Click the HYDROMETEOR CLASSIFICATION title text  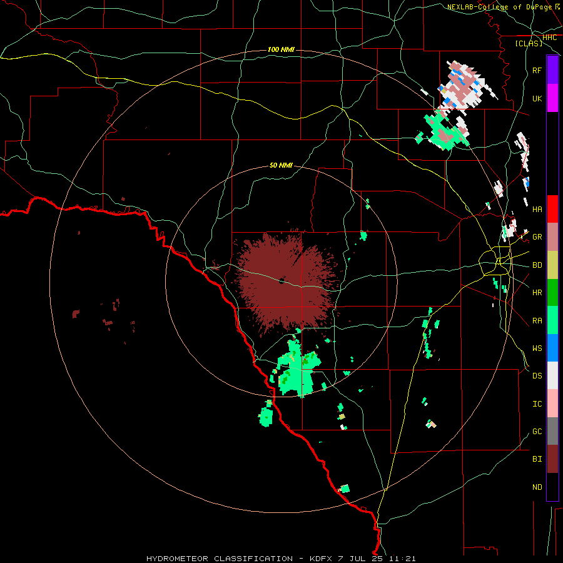[220, 559]
